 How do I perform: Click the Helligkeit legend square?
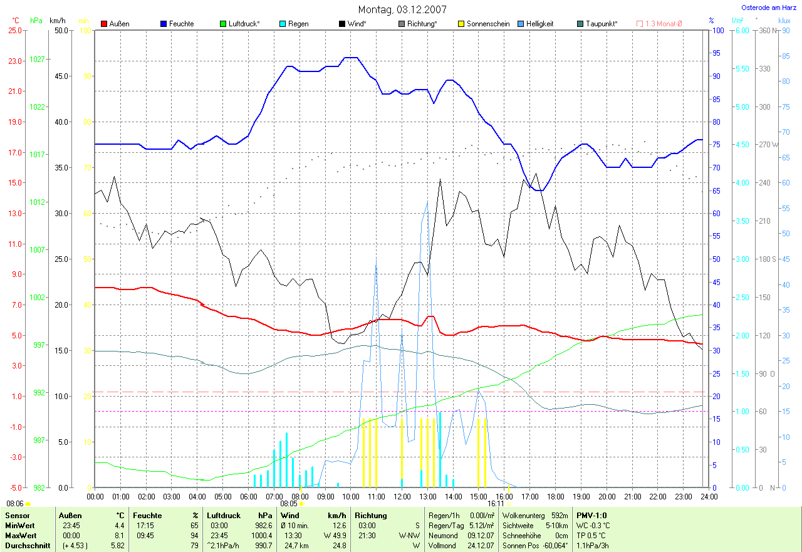coord(521,24)
